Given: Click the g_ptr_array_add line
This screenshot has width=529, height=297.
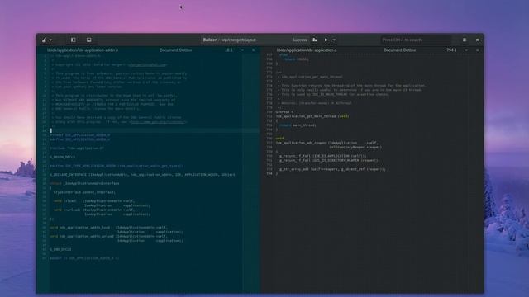Looking at the screenshot, I should tap(332, 169).
